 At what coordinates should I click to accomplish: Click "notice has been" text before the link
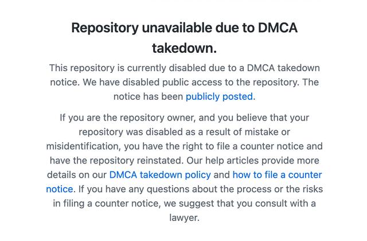click(x=148, y=96)
